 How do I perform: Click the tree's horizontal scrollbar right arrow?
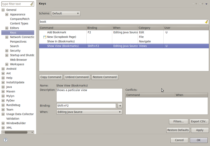pyautogui.click(x=32, y=132)
